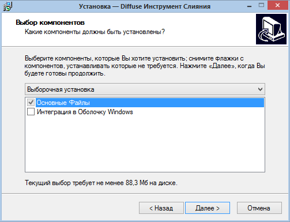Minimize the installer window
This screenshot has width=290, height=222.
coord(250,6)
